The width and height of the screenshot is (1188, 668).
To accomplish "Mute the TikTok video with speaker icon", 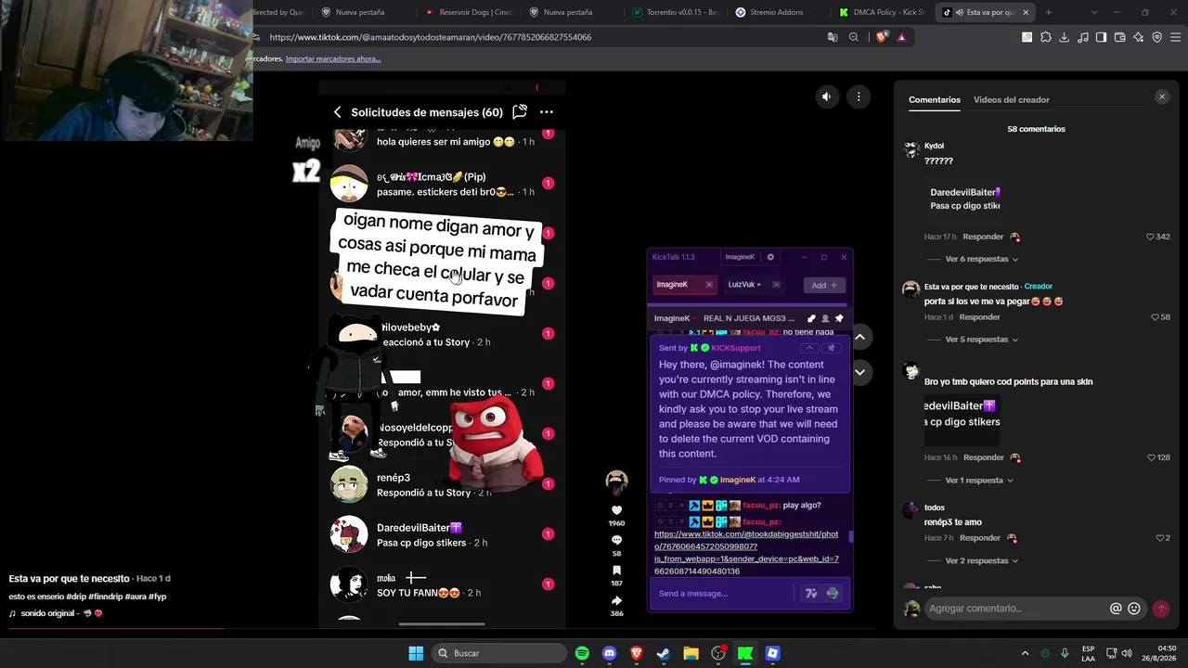I will [x=826, y=96].
